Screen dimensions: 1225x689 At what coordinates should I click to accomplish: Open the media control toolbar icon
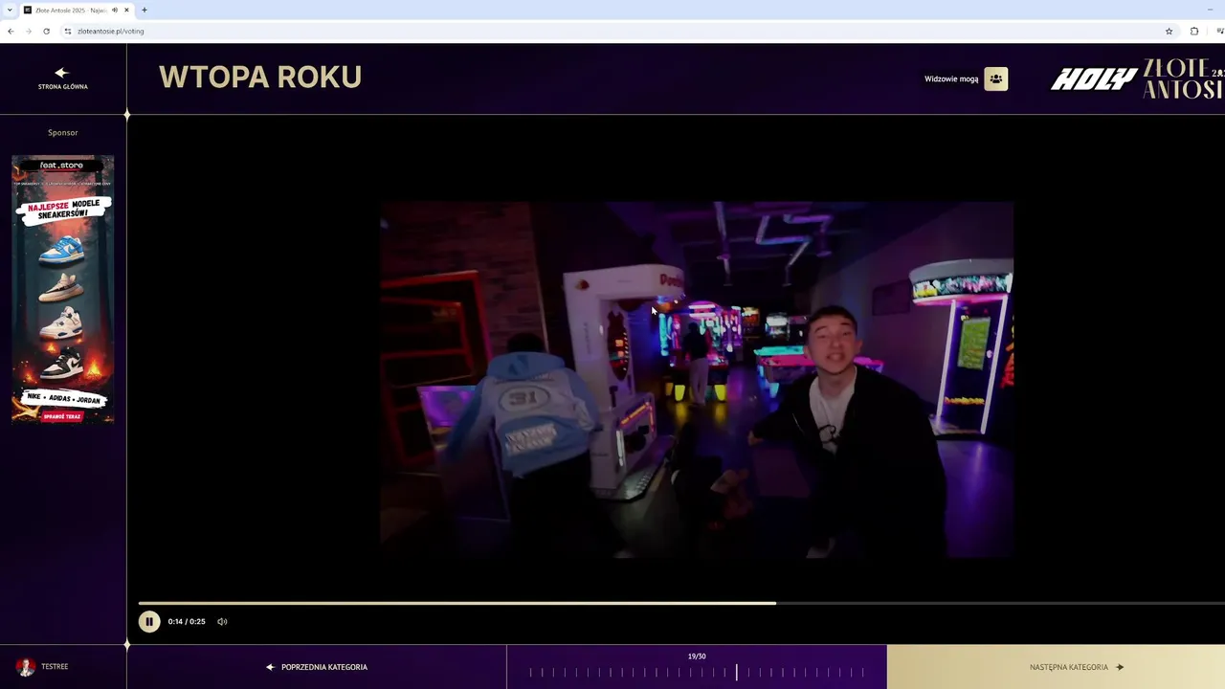[1220, 31]
